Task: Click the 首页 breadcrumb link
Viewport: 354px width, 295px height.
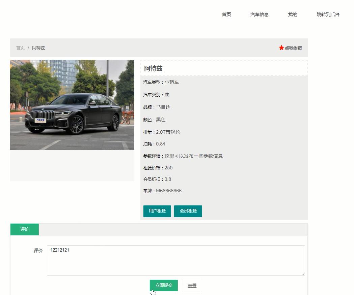Action: click(20, 48)
